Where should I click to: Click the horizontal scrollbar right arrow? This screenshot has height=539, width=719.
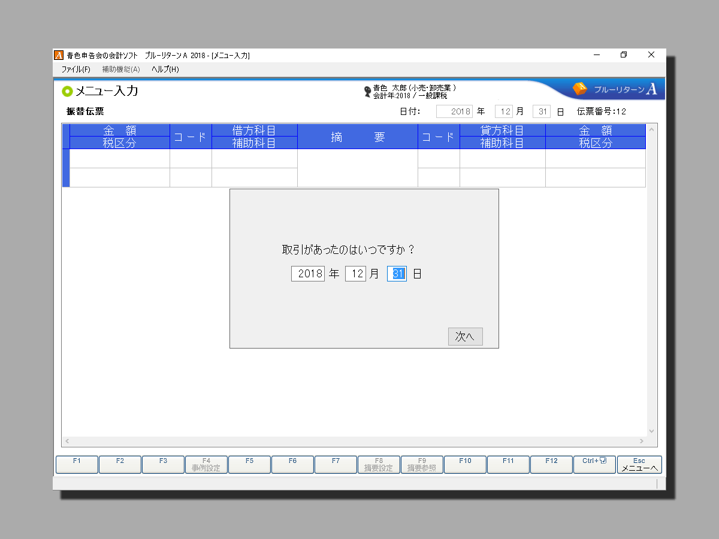[x=641, y=441]
